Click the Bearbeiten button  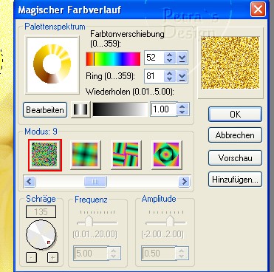click(45, 110)
